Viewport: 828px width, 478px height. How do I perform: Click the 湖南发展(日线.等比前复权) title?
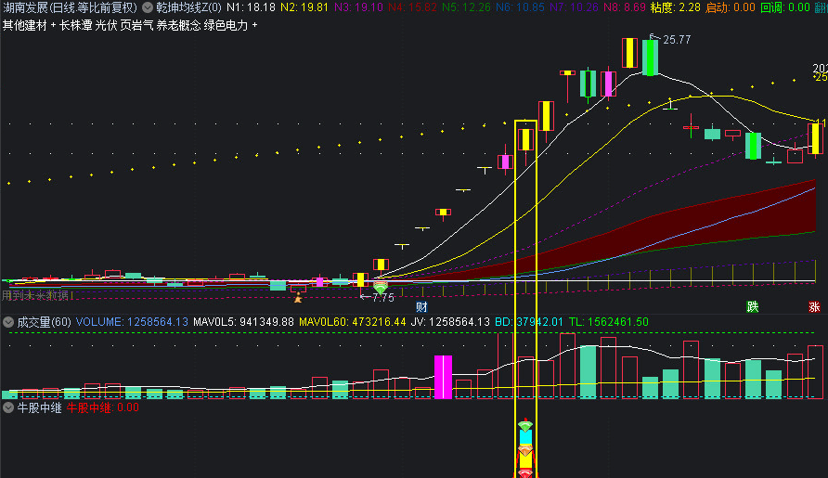tap(70, 7)
